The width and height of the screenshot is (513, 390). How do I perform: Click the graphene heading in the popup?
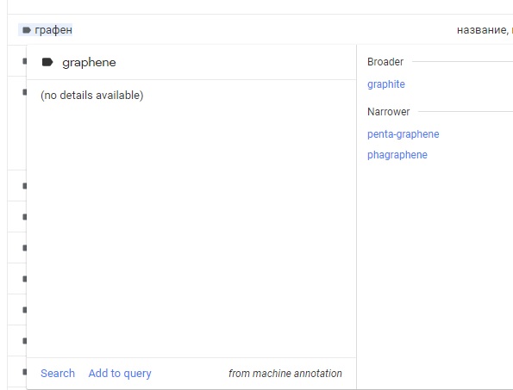click(89, 62)
